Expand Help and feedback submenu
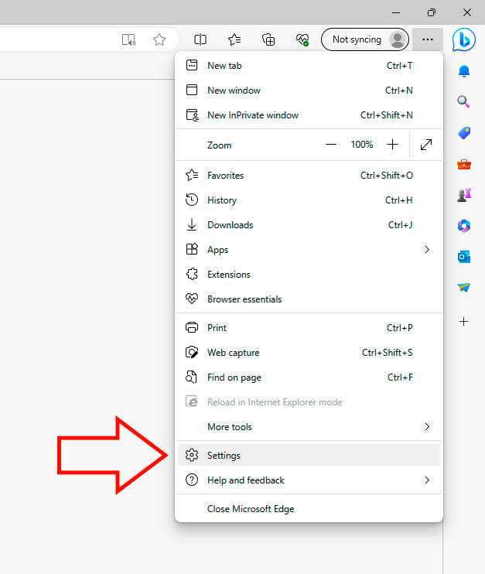485x574 pixels. pos(426,480)
